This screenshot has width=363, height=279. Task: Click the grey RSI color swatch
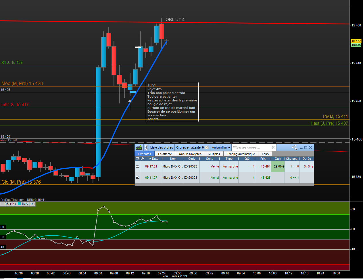click(2, 204)
